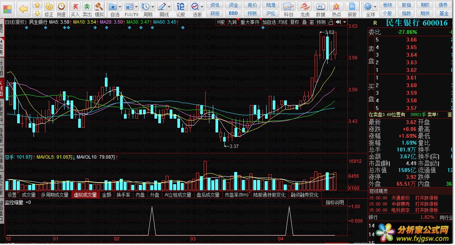455x245 pixels.
Task: Click the 民生银行 600016 stock title
Action: [x=417, y=23]
